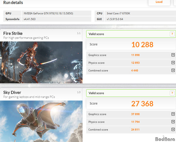Expand Sky Diver Graphics score details
Viewport: 176px width, 142px height.
click(173, 114)
